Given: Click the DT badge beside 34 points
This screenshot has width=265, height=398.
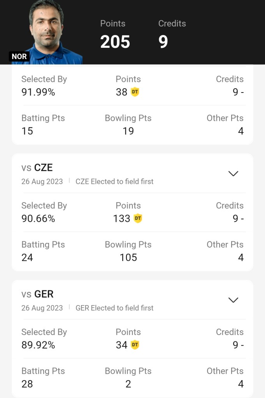Looking at the screenshot, I should [135, 345].
